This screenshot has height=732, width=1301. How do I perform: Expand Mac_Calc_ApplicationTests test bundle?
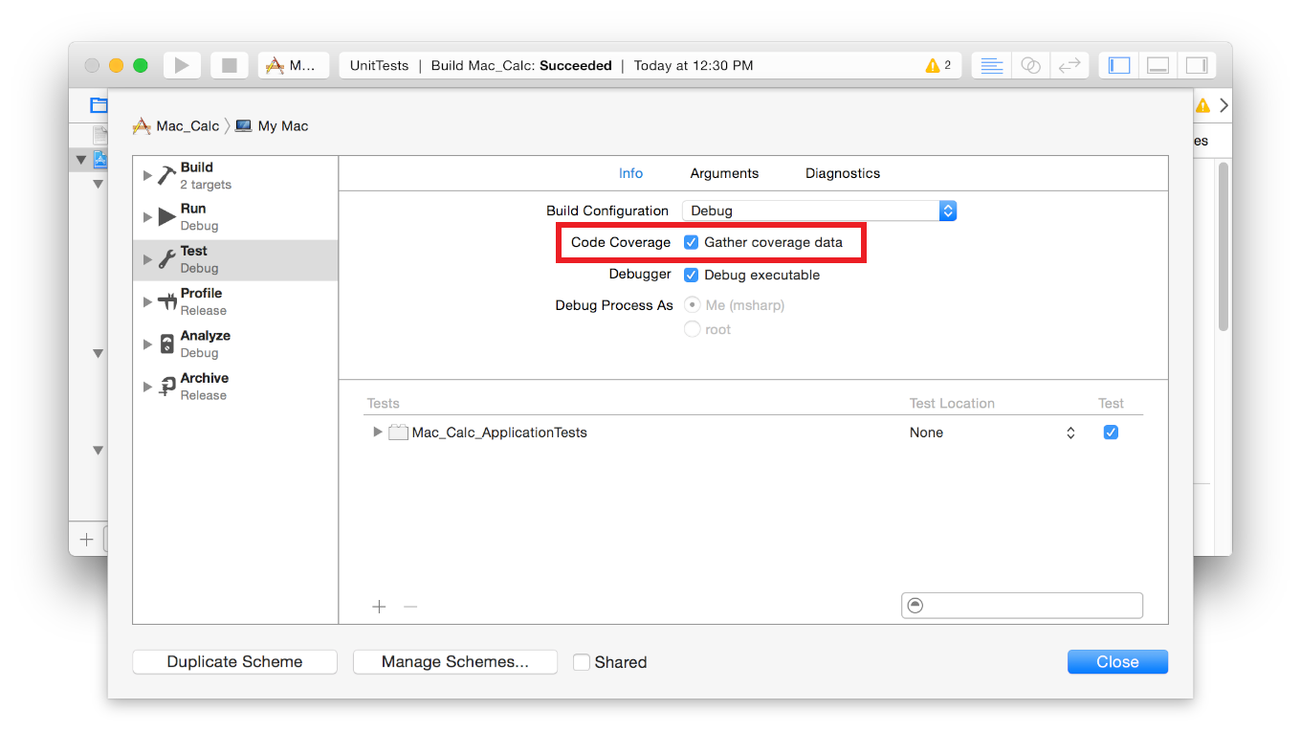point(378,433)
